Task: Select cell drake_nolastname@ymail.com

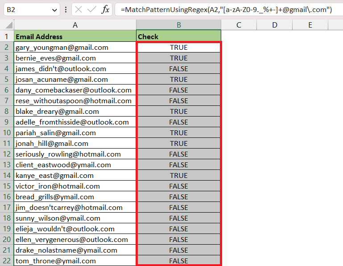Action: coord(75,250)
